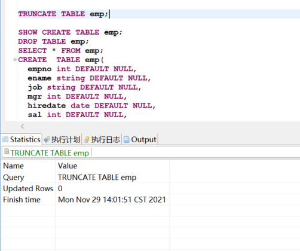The height and width of the screenshot is (251, 300).
Task: Switch to the Statistics tab
Action: (22, 139)
